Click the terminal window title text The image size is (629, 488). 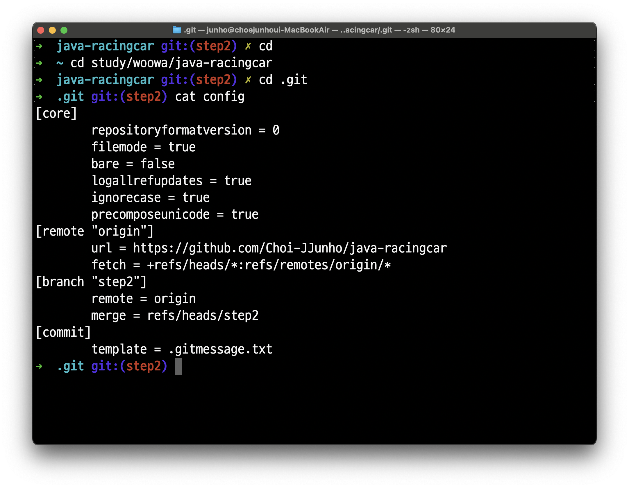point(319,30)
